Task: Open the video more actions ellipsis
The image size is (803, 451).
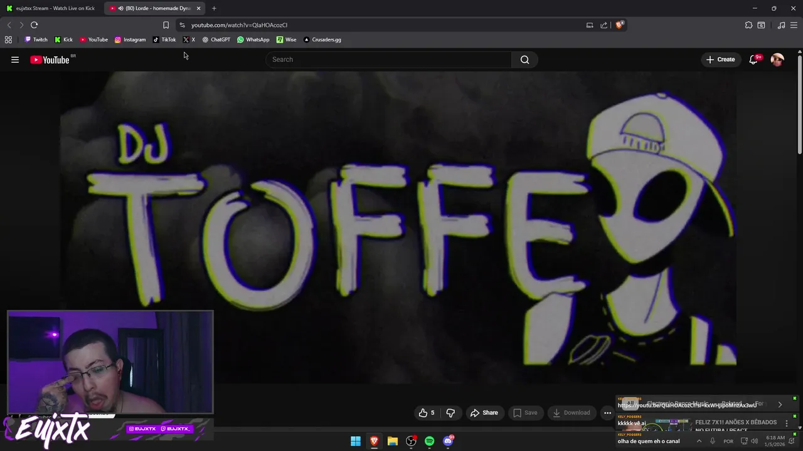Action: 607,413
